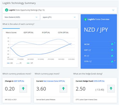The height and width of the screenshot is (105, 119).
Task: Click the MCSM green up-triangle indicator
Action: (112, 44)
